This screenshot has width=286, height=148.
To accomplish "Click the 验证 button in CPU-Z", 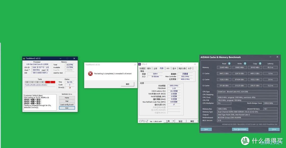I will (x=180, y=121).
